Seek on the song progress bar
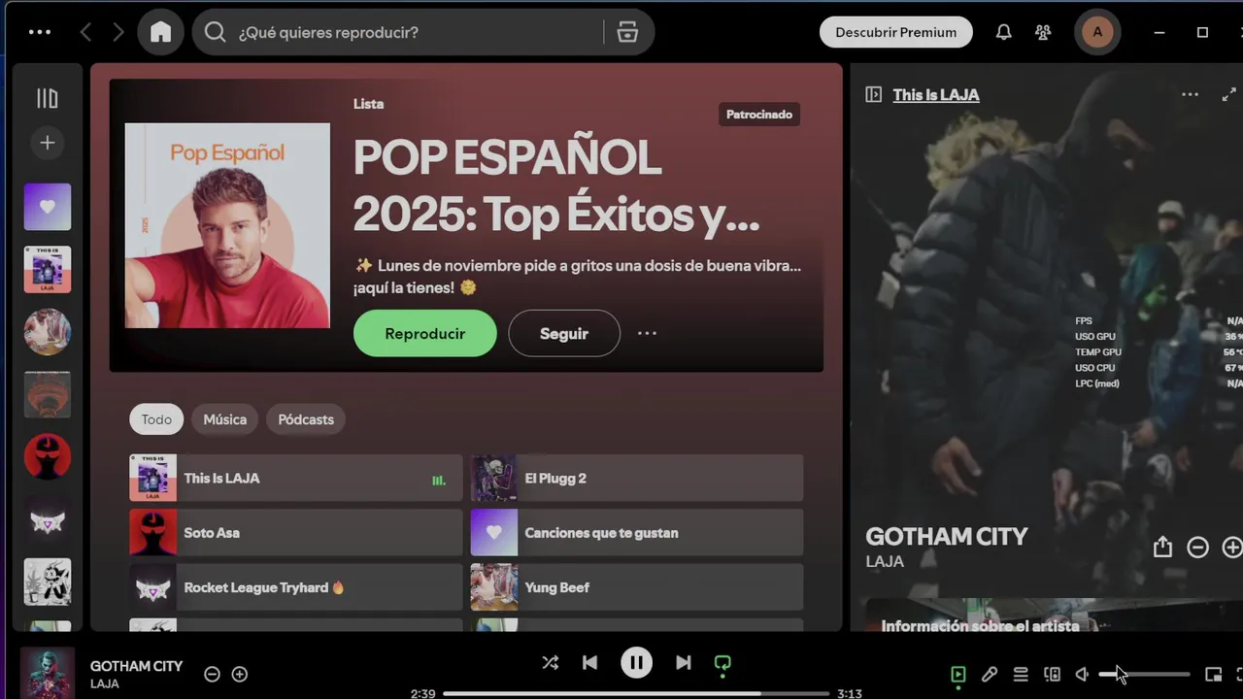 [x=636, y=693]
